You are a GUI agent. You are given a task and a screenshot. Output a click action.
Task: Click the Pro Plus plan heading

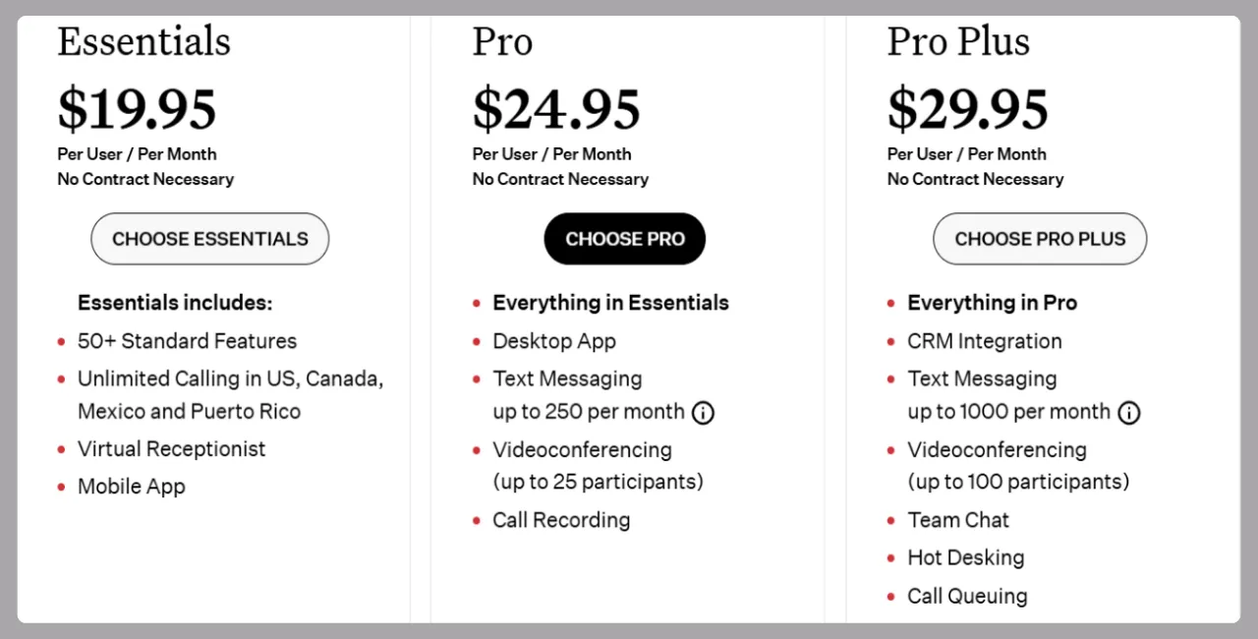958,41
